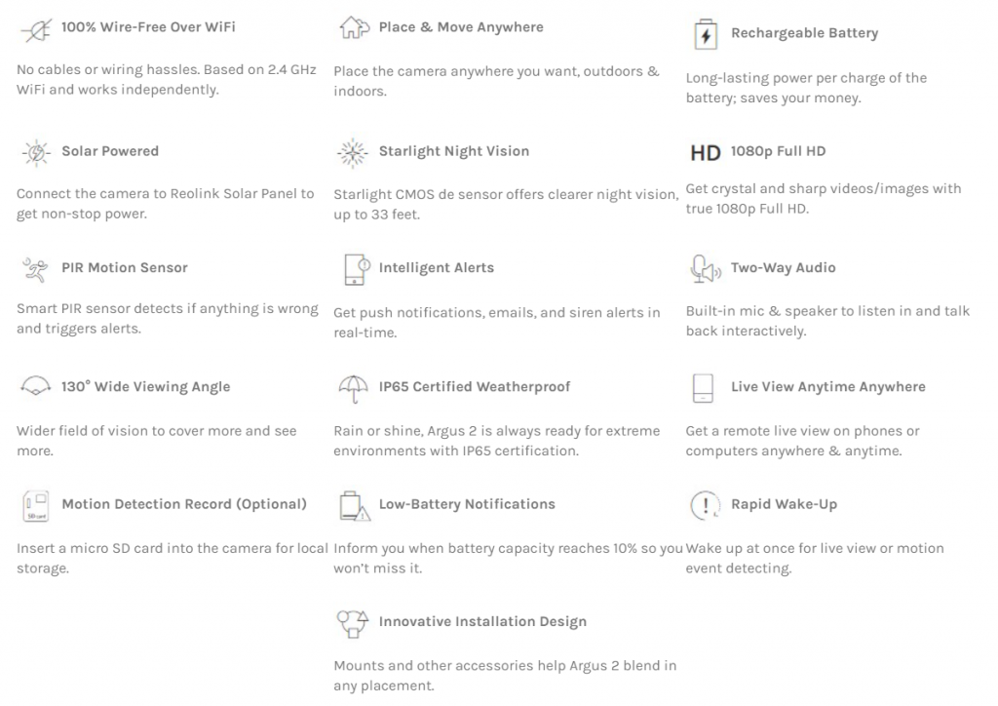This screenshot has width=998, height=706.
Task: Click the 130° Wide Viewing Angle icon
Action: point(36,386)
